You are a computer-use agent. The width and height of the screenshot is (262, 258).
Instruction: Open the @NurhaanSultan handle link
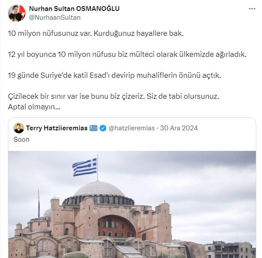[x=55, y=17]
